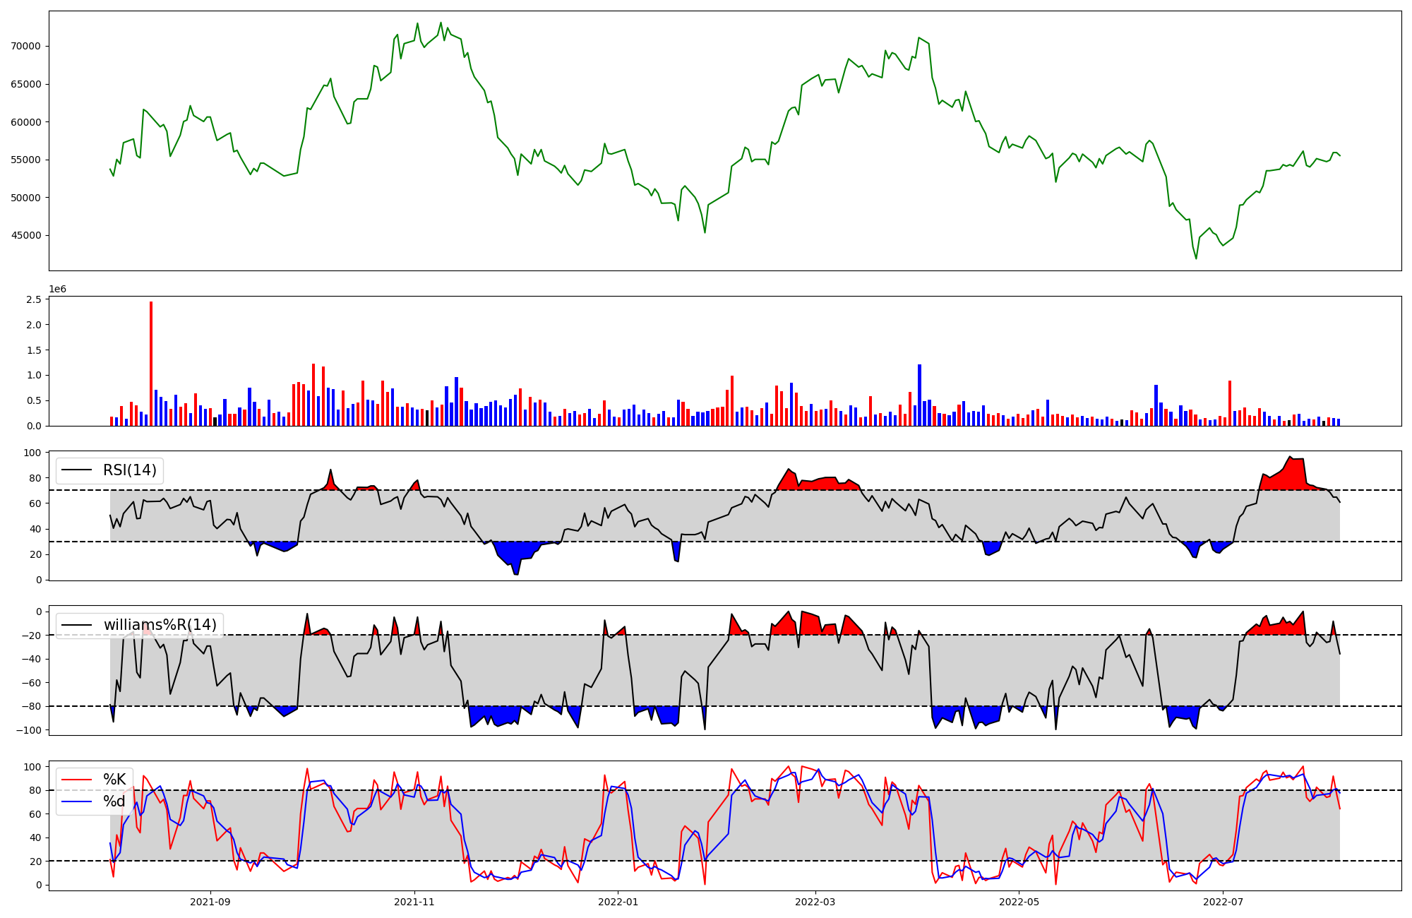This screenshot has width=1412, height=918.
Task: Click the 2022-01 x-axis date label
Action: pos(618,902)
